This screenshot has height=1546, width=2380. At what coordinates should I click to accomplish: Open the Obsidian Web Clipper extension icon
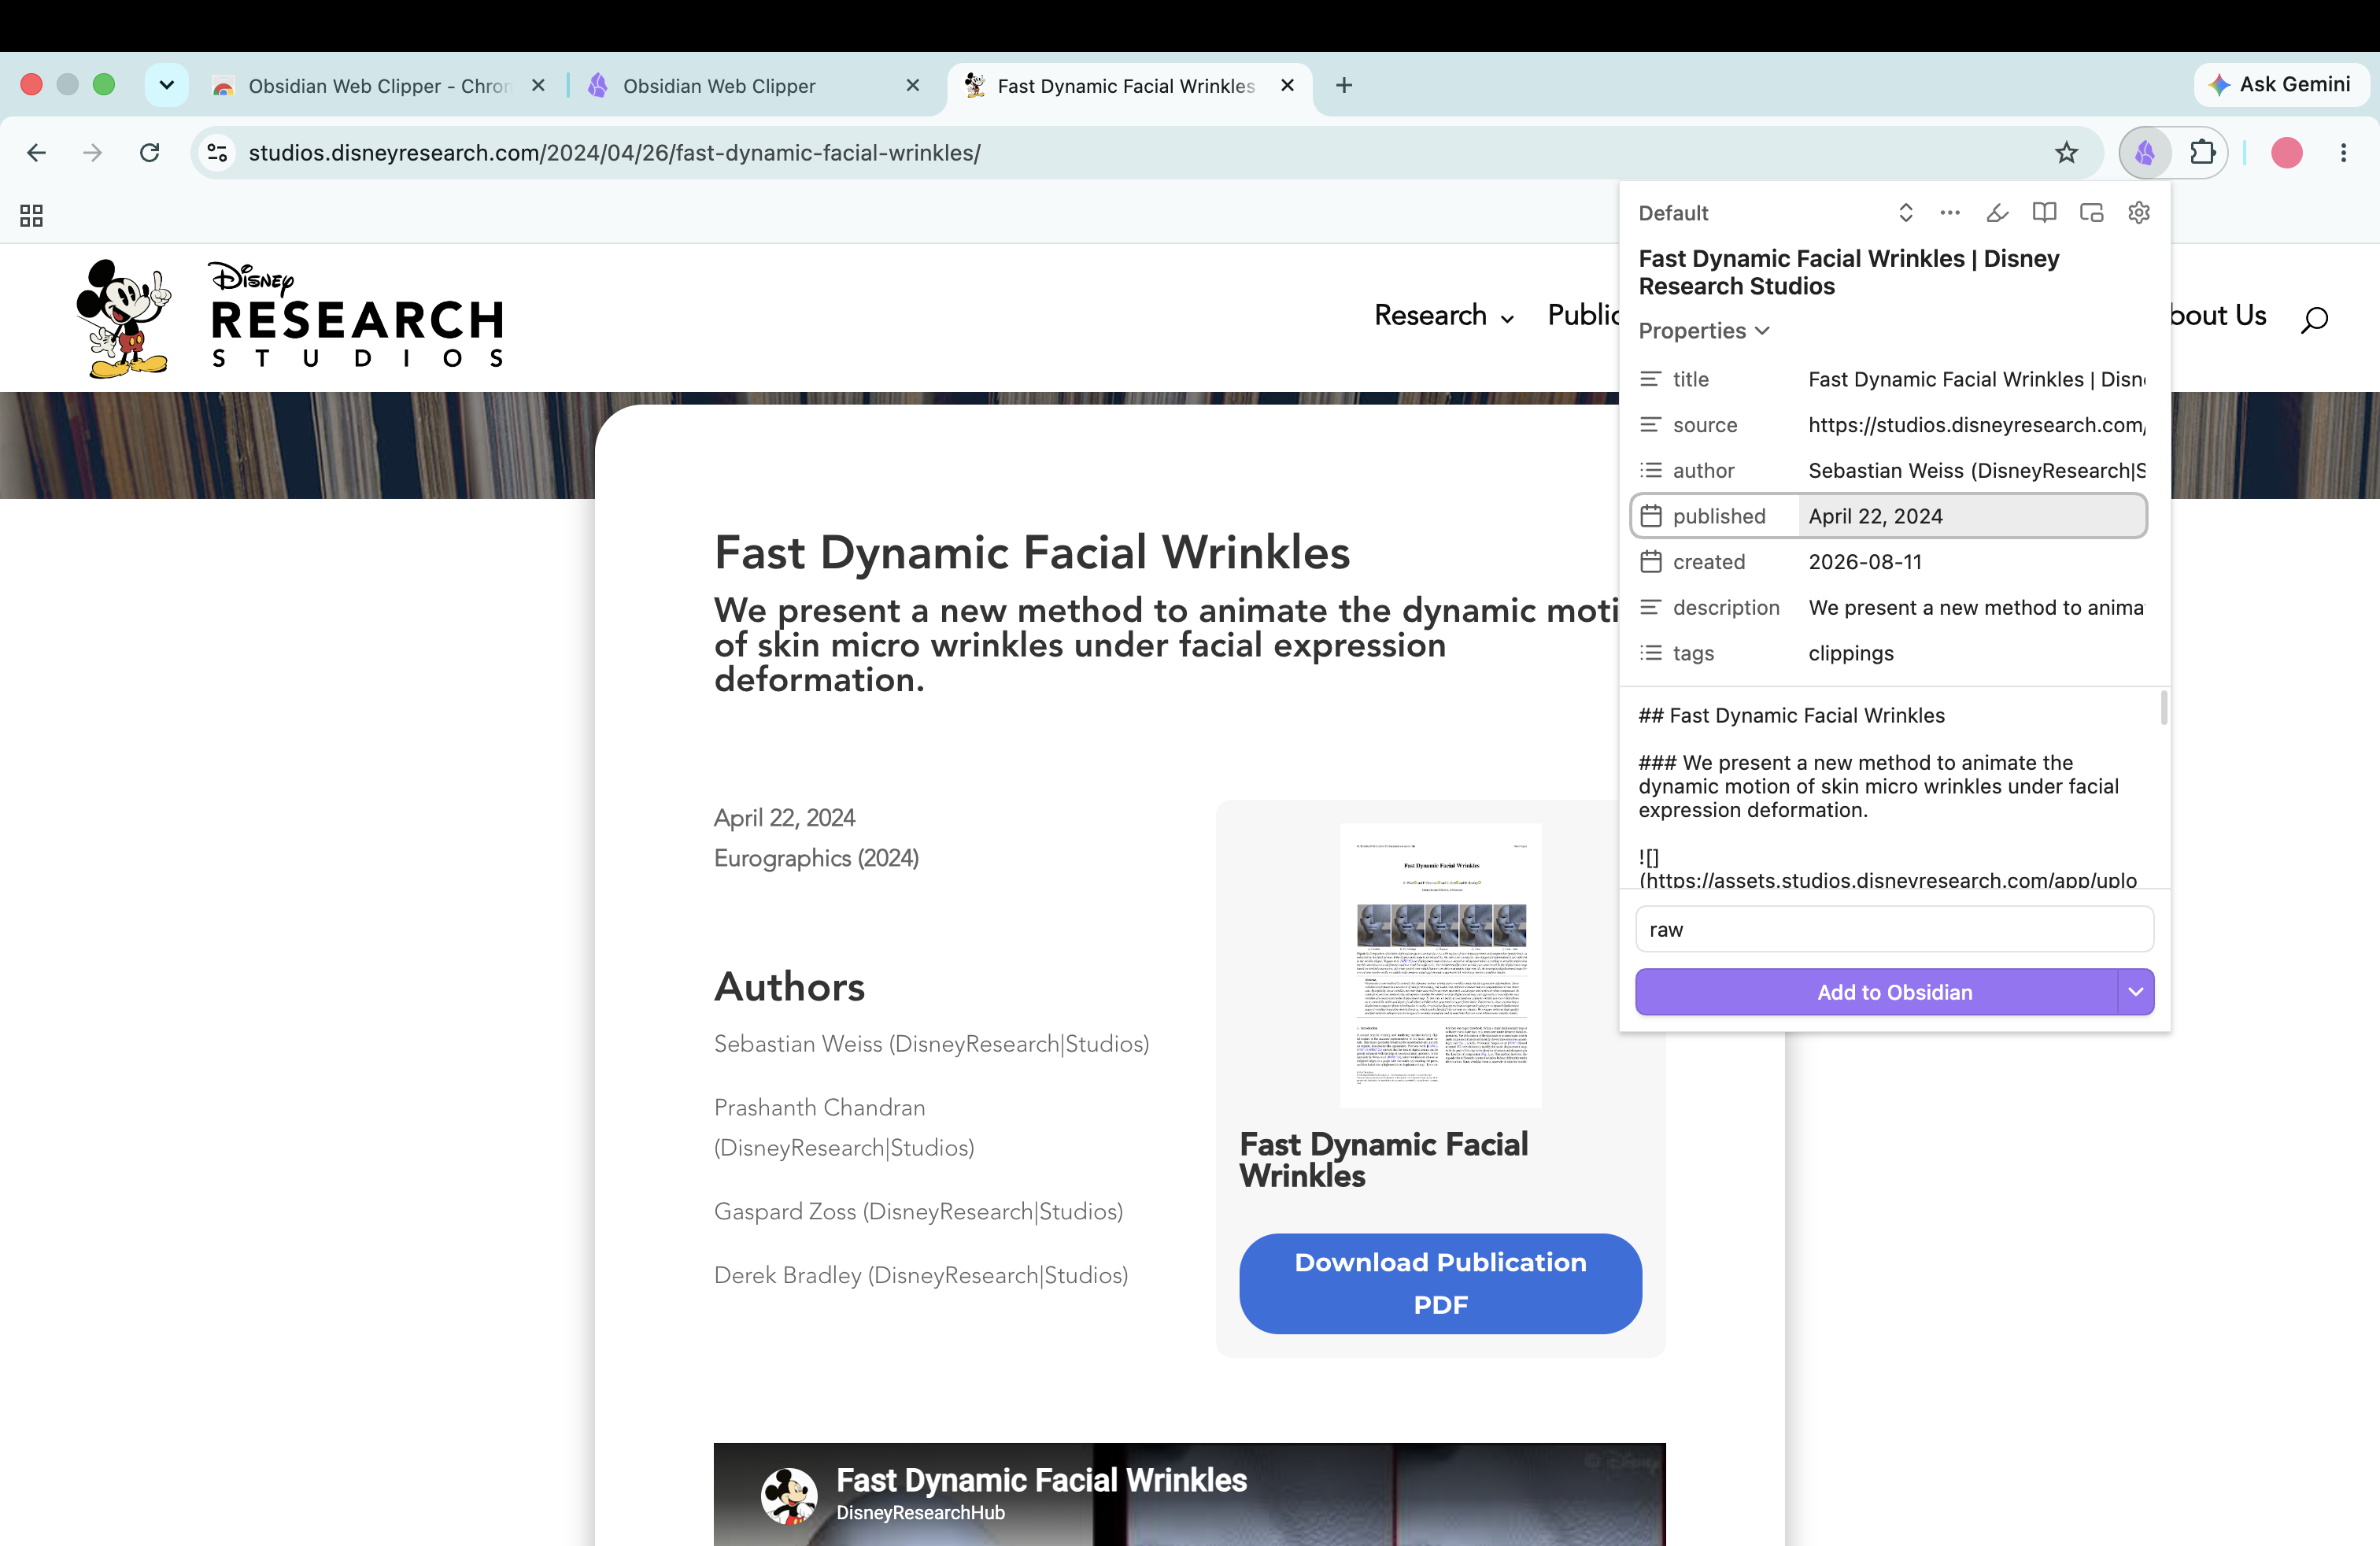tap(2145, 153)
